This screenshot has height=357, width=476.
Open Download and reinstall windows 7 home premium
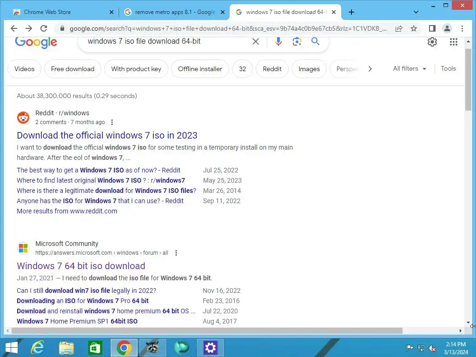[x=106, y=311]
